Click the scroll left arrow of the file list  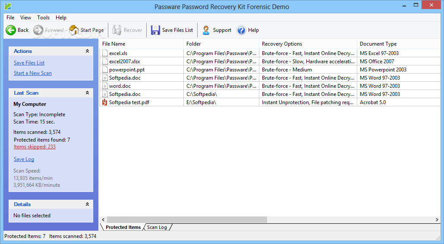click(x=104, y=219)
